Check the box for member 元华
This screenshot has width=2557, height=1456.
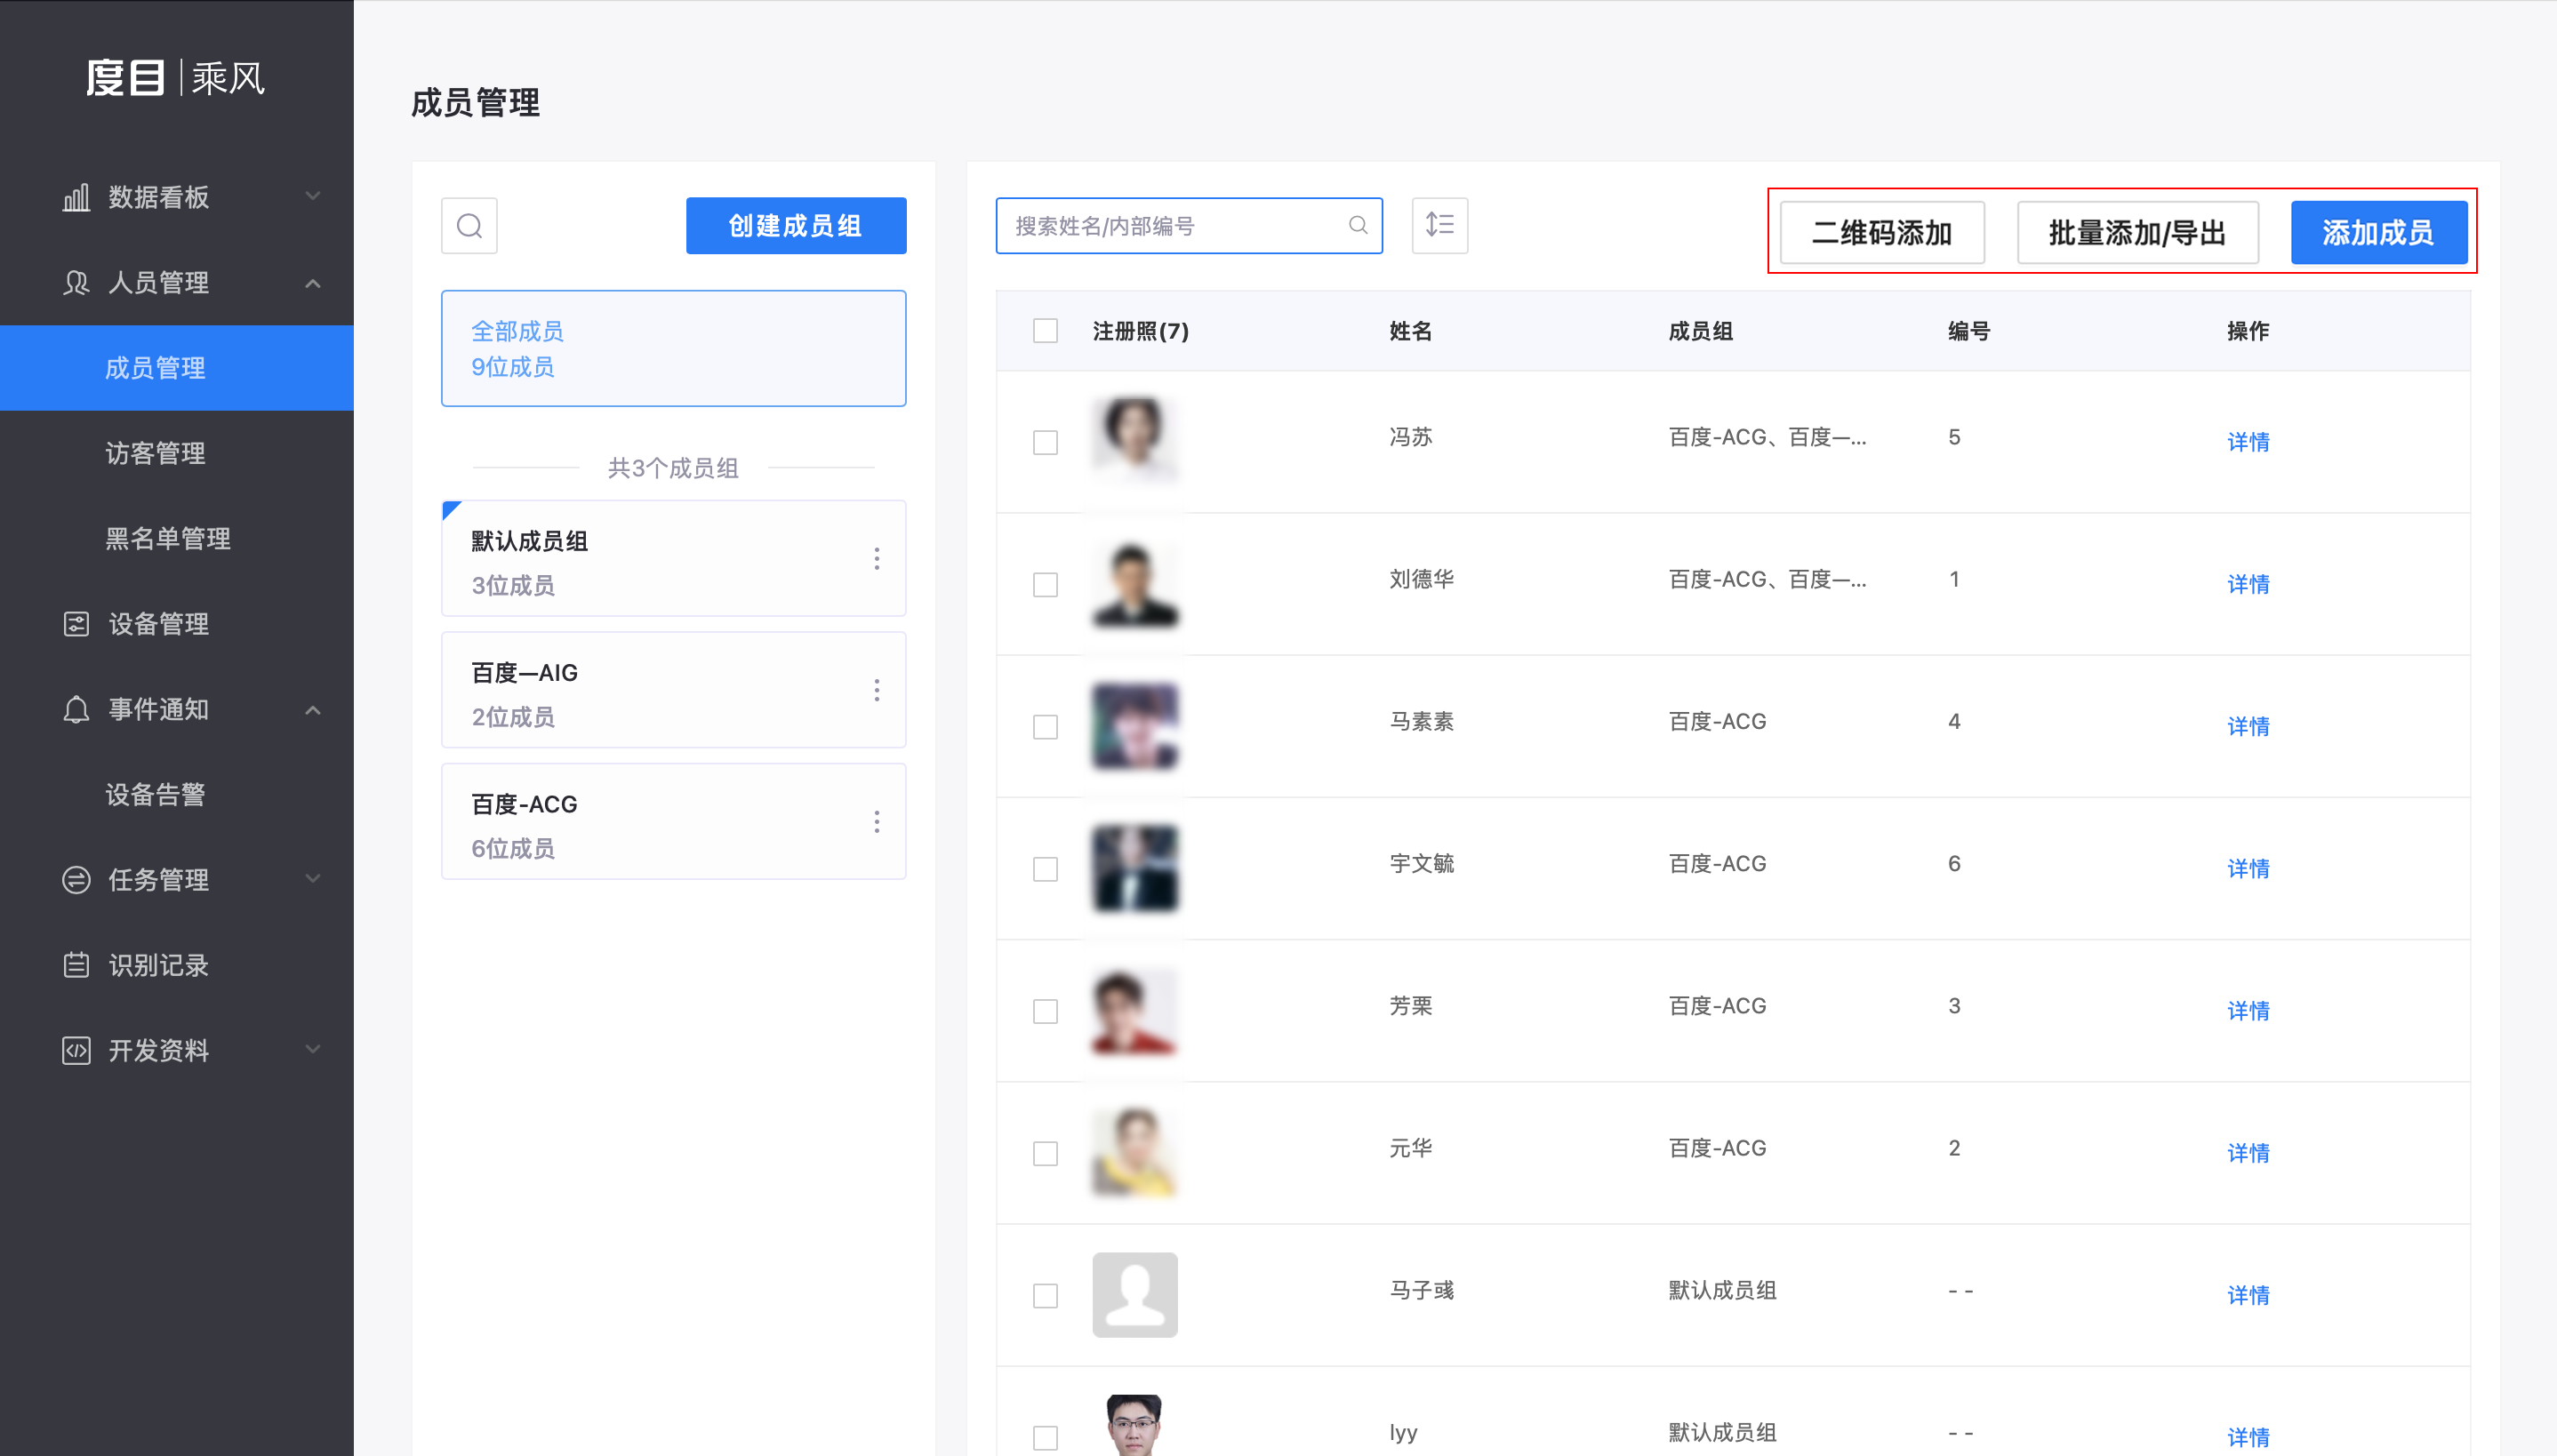(x=1045, y=1154)
